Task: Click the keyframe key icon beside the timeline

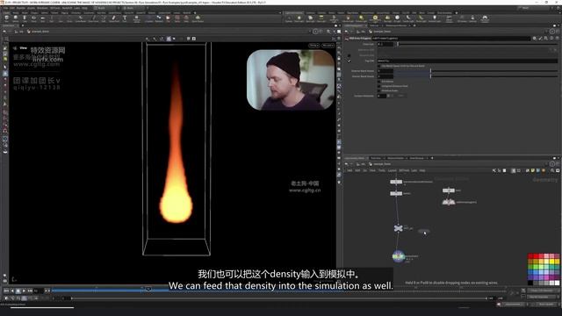Action: [511, 293]
